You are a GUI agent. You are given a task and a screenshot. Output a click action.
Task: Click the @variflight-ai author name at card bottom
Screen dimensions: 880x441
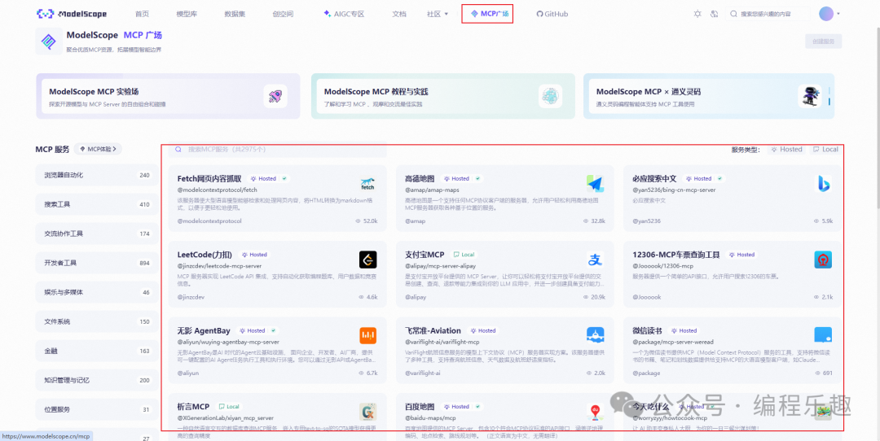[423, 373]
